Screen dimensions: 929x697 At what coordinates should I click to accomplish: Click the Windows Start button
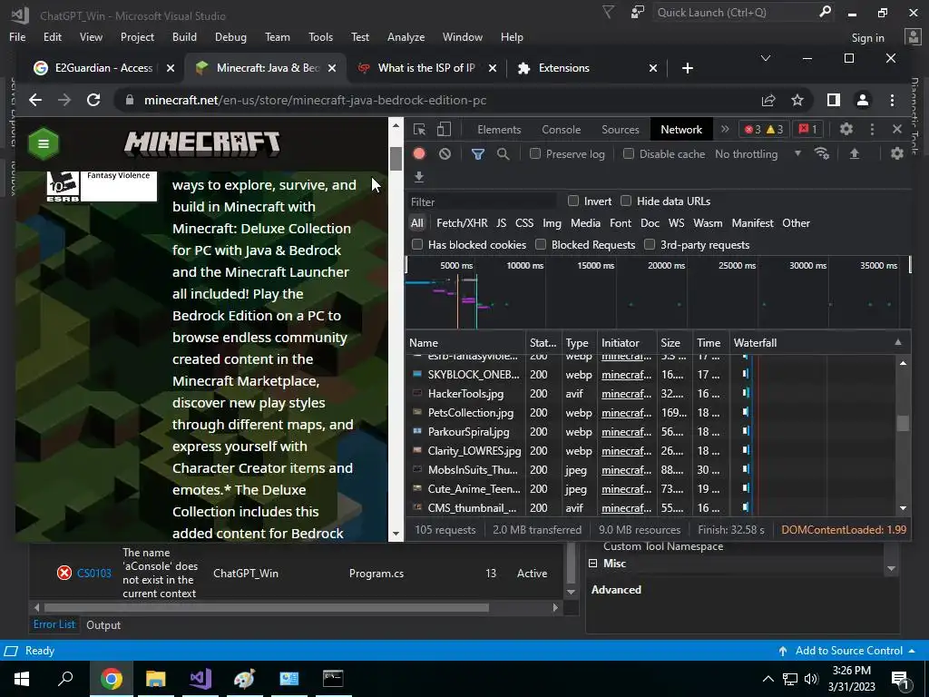(x=22, y=679)
